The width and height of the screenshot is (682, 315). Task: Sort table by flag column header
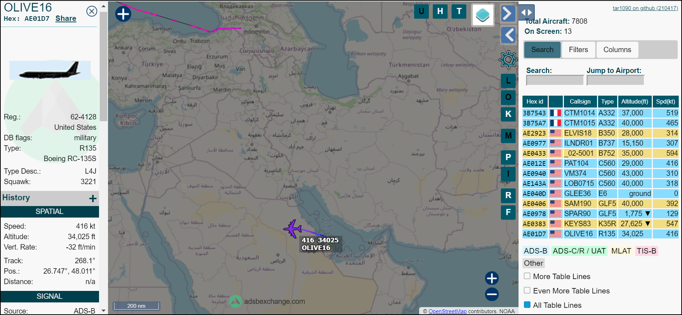pyautogui.click(x=556, y=101)
